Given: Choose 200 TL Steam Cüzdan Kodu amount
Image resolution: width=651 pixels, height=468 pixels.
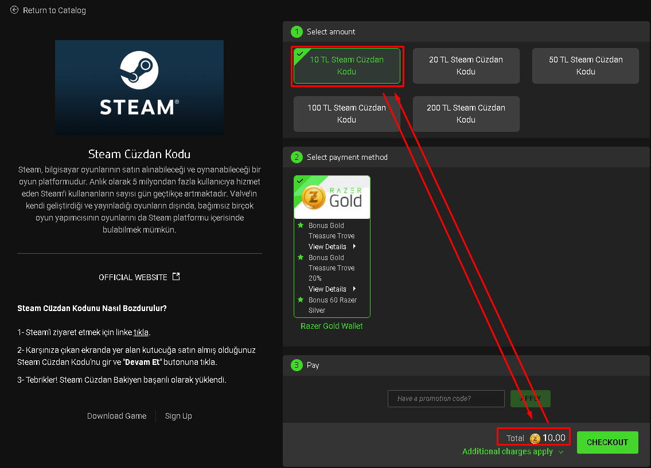Looking at the screenshot, I should (466, 113).
